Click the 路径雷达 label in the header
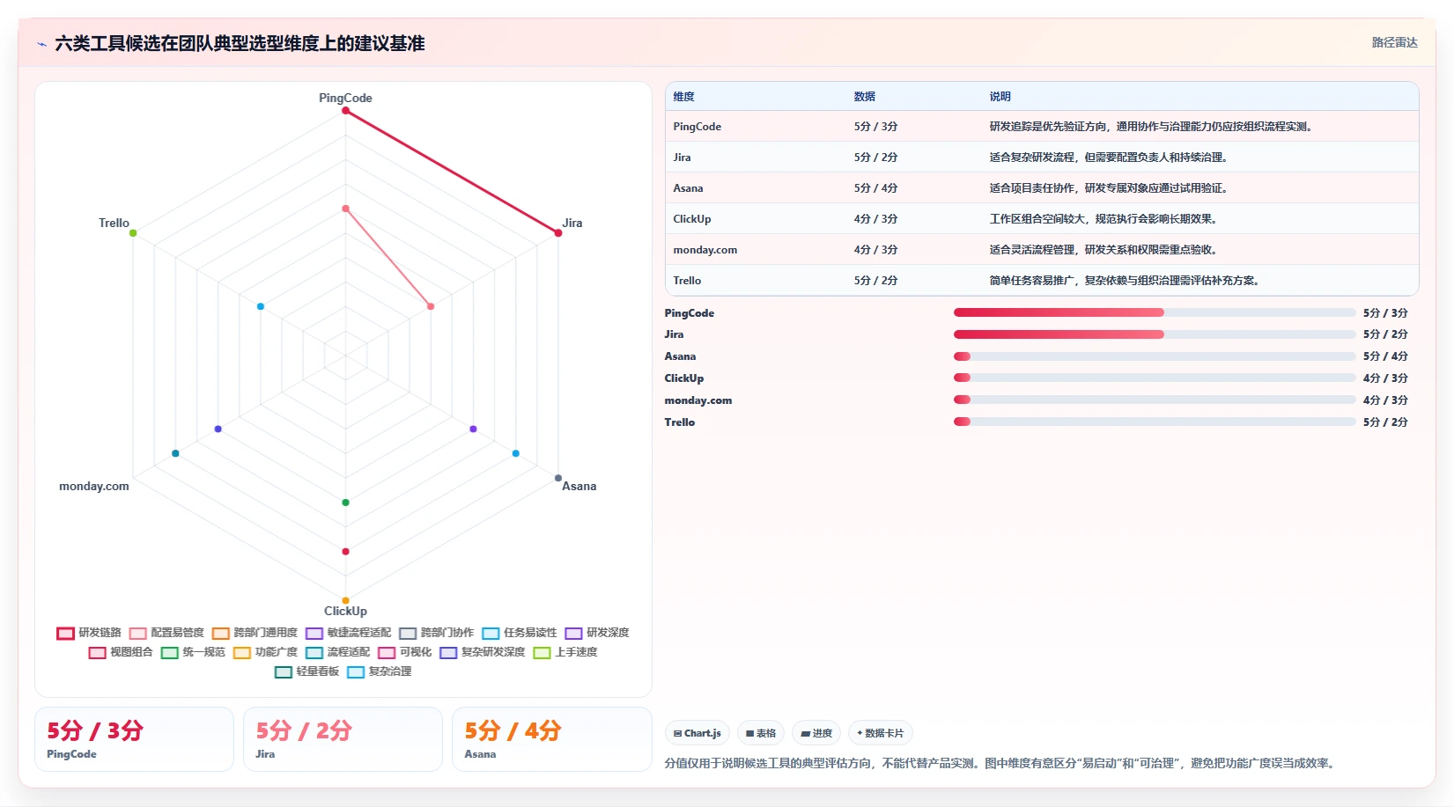 pyautogui.click(x=1394, y=42)
